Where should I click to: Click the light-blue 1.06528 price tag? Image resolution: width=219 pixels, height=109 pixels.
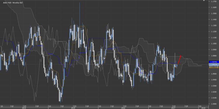213,64
